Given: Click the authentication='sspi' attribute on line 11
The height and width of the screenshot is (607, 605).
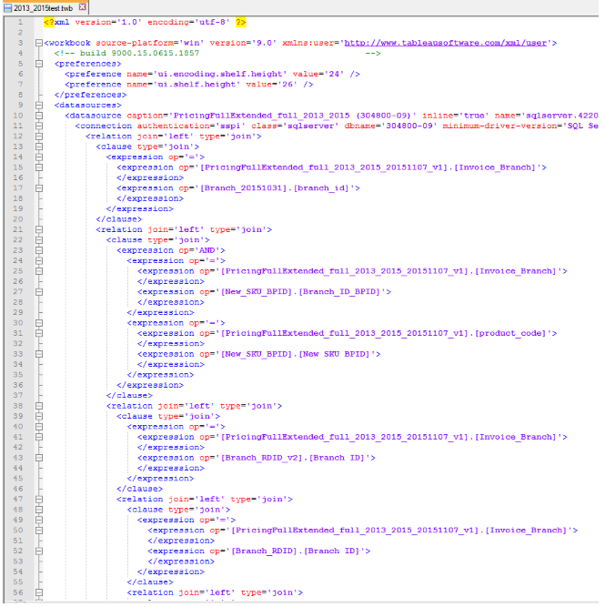Looking at the screenshot, I should point(191,126).
